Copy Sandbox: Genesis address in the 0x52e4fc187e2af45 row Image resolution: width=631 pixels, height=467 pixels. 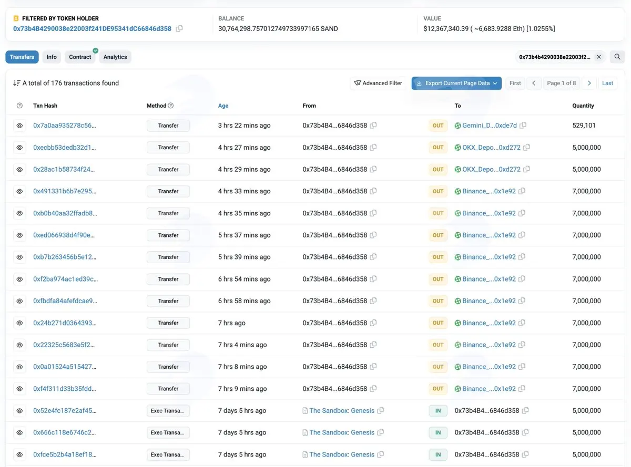[x=381, y=411]
